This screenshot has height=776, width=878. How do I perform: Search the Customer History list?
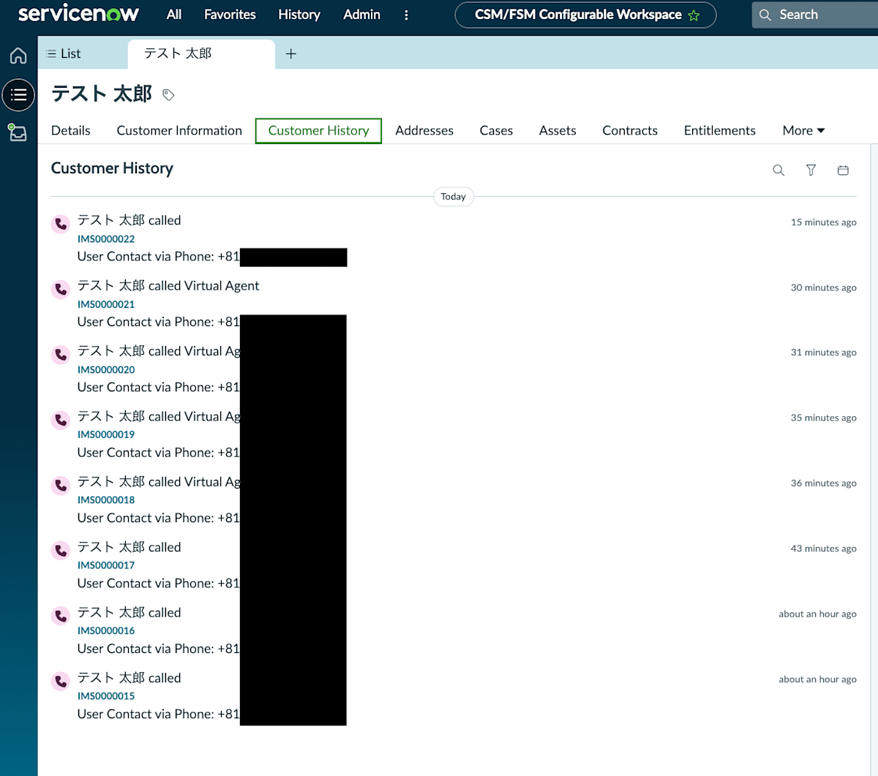click(x=778, y=170)
